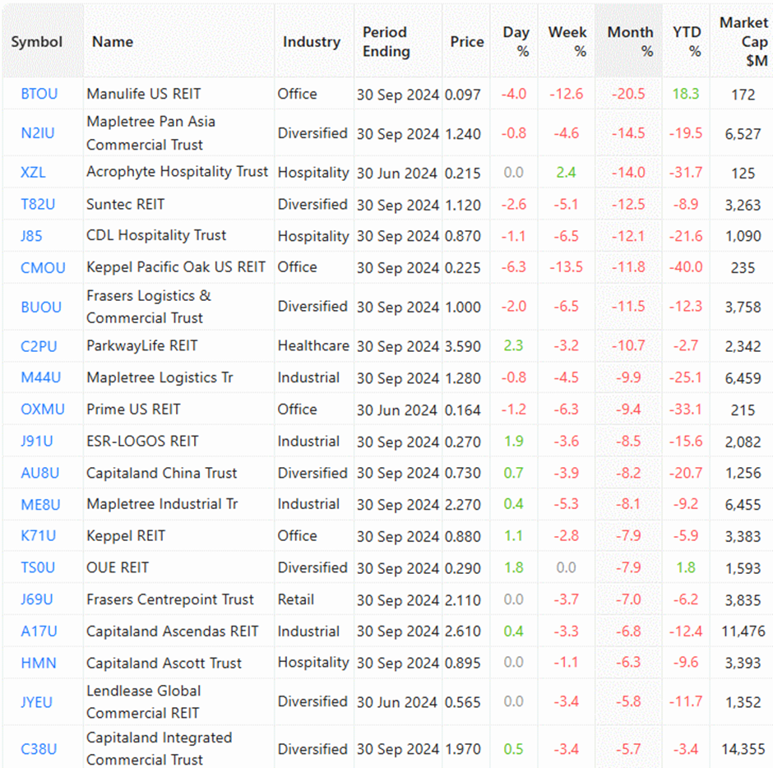The width and height of the screenshot is (773, 768).
Task: Click the Keppel REIT name cell
Action: [126, 536]
